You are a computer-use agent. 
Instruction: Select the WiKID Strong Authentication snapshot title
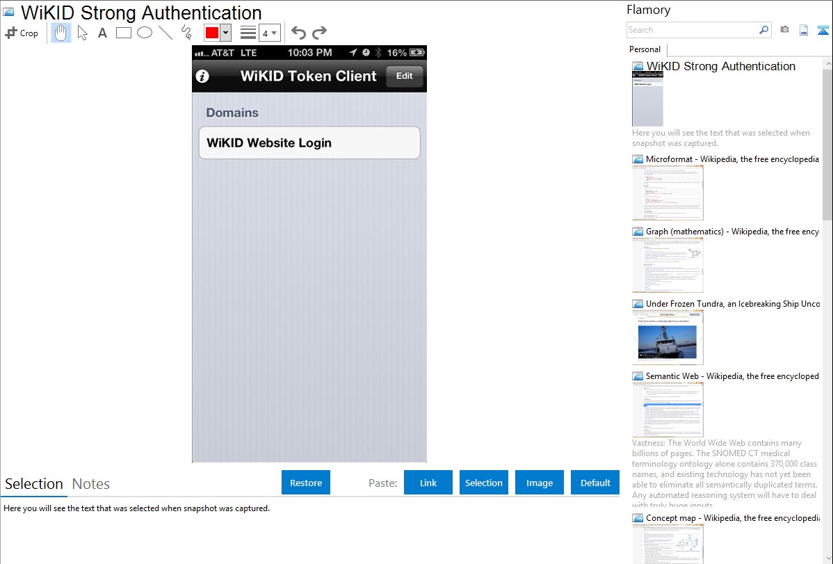pos(721,66)
